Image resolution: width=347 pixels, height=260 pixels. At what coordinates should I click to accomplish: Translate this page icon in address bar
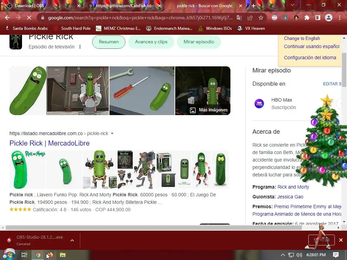coord(239,18)
